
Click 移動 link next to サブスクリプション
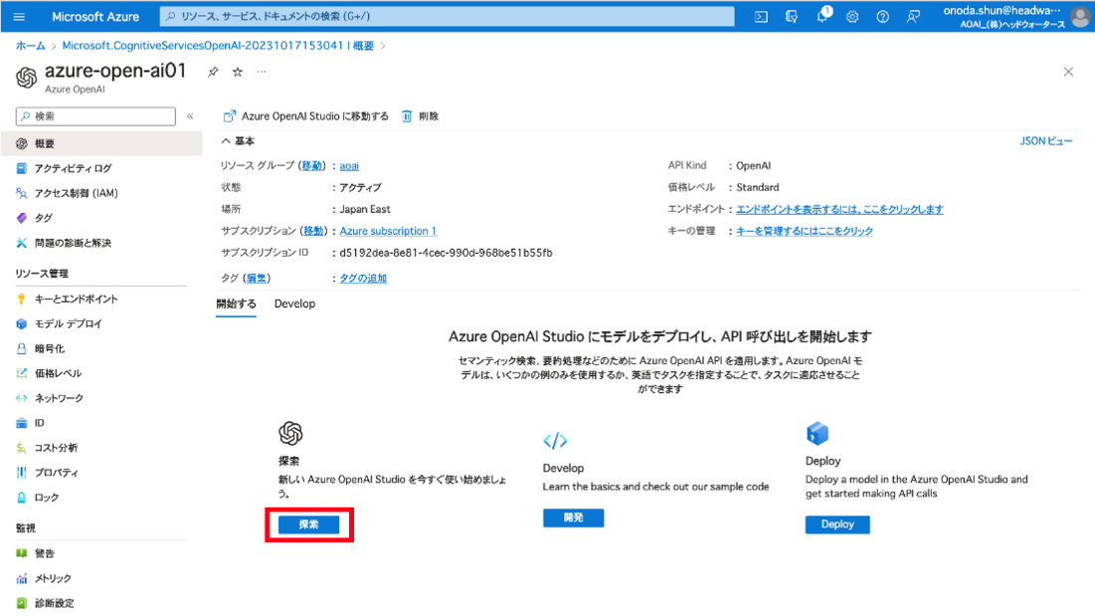[x=313, y=231]
